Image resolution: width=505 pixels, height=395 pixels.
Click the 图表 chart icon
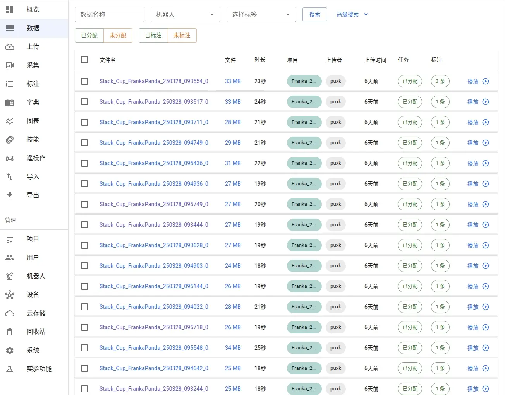pos(10,121)
